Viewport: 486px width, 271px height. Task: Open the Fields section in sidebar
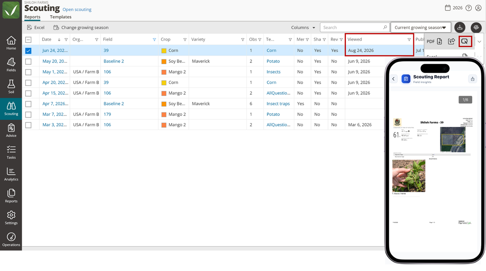tap(11, 65)
